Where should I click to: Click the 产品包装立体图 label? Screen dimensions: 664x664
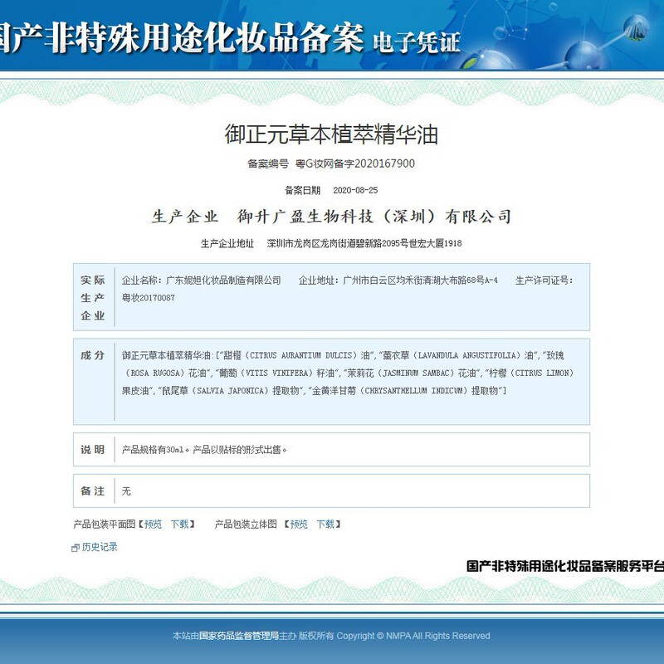point(246,525)
